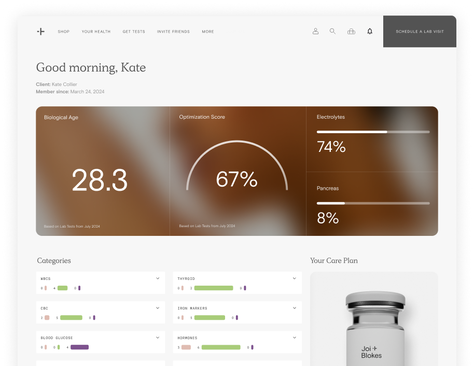
Task: Open Invite Friends navigation link
Action: click(173, 32)
